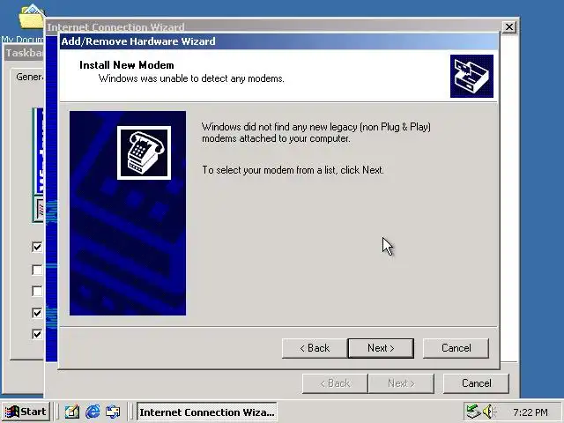This screenshot has width=564, height=423.
Task: Click the Show Desktop Quick Launch icon
Action: 72,412
